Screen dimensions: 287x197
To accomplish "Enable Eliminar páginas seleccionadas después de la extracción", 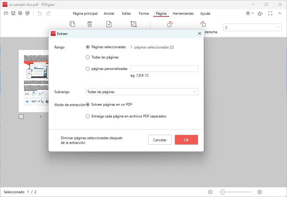I will click(x=56, y=137).
